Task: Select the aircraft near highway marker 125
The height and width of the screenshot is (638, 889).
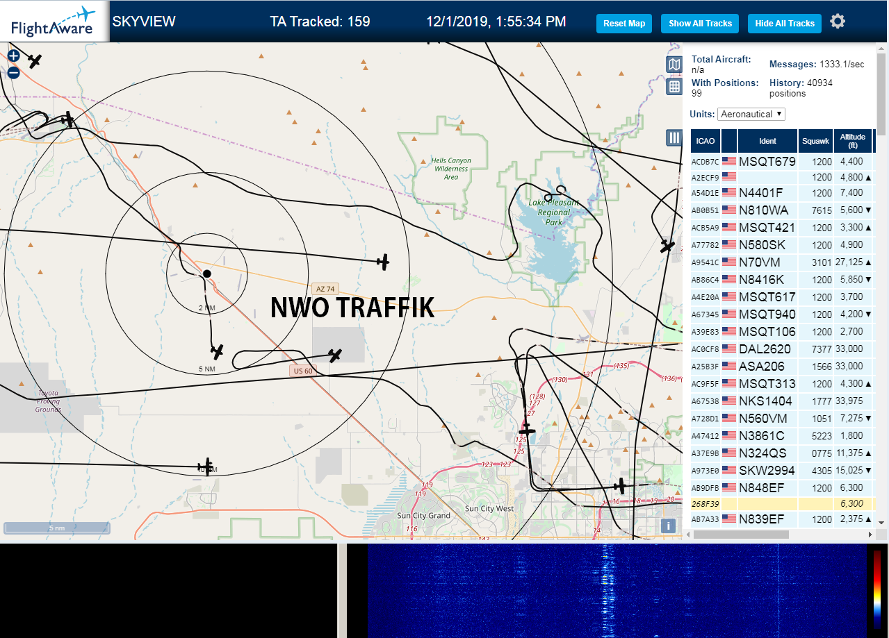Action: pyautogui.click(x=528, y=431)
